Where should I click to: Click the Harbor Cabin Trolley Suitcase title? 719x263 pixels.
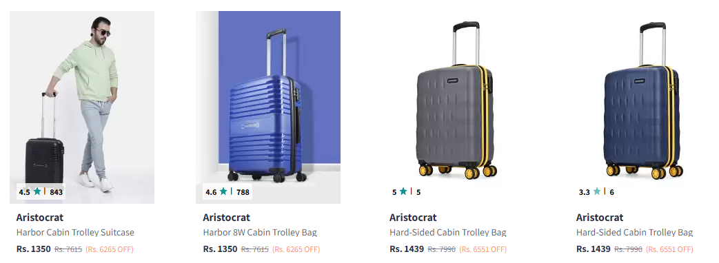(x=75, y=232)
